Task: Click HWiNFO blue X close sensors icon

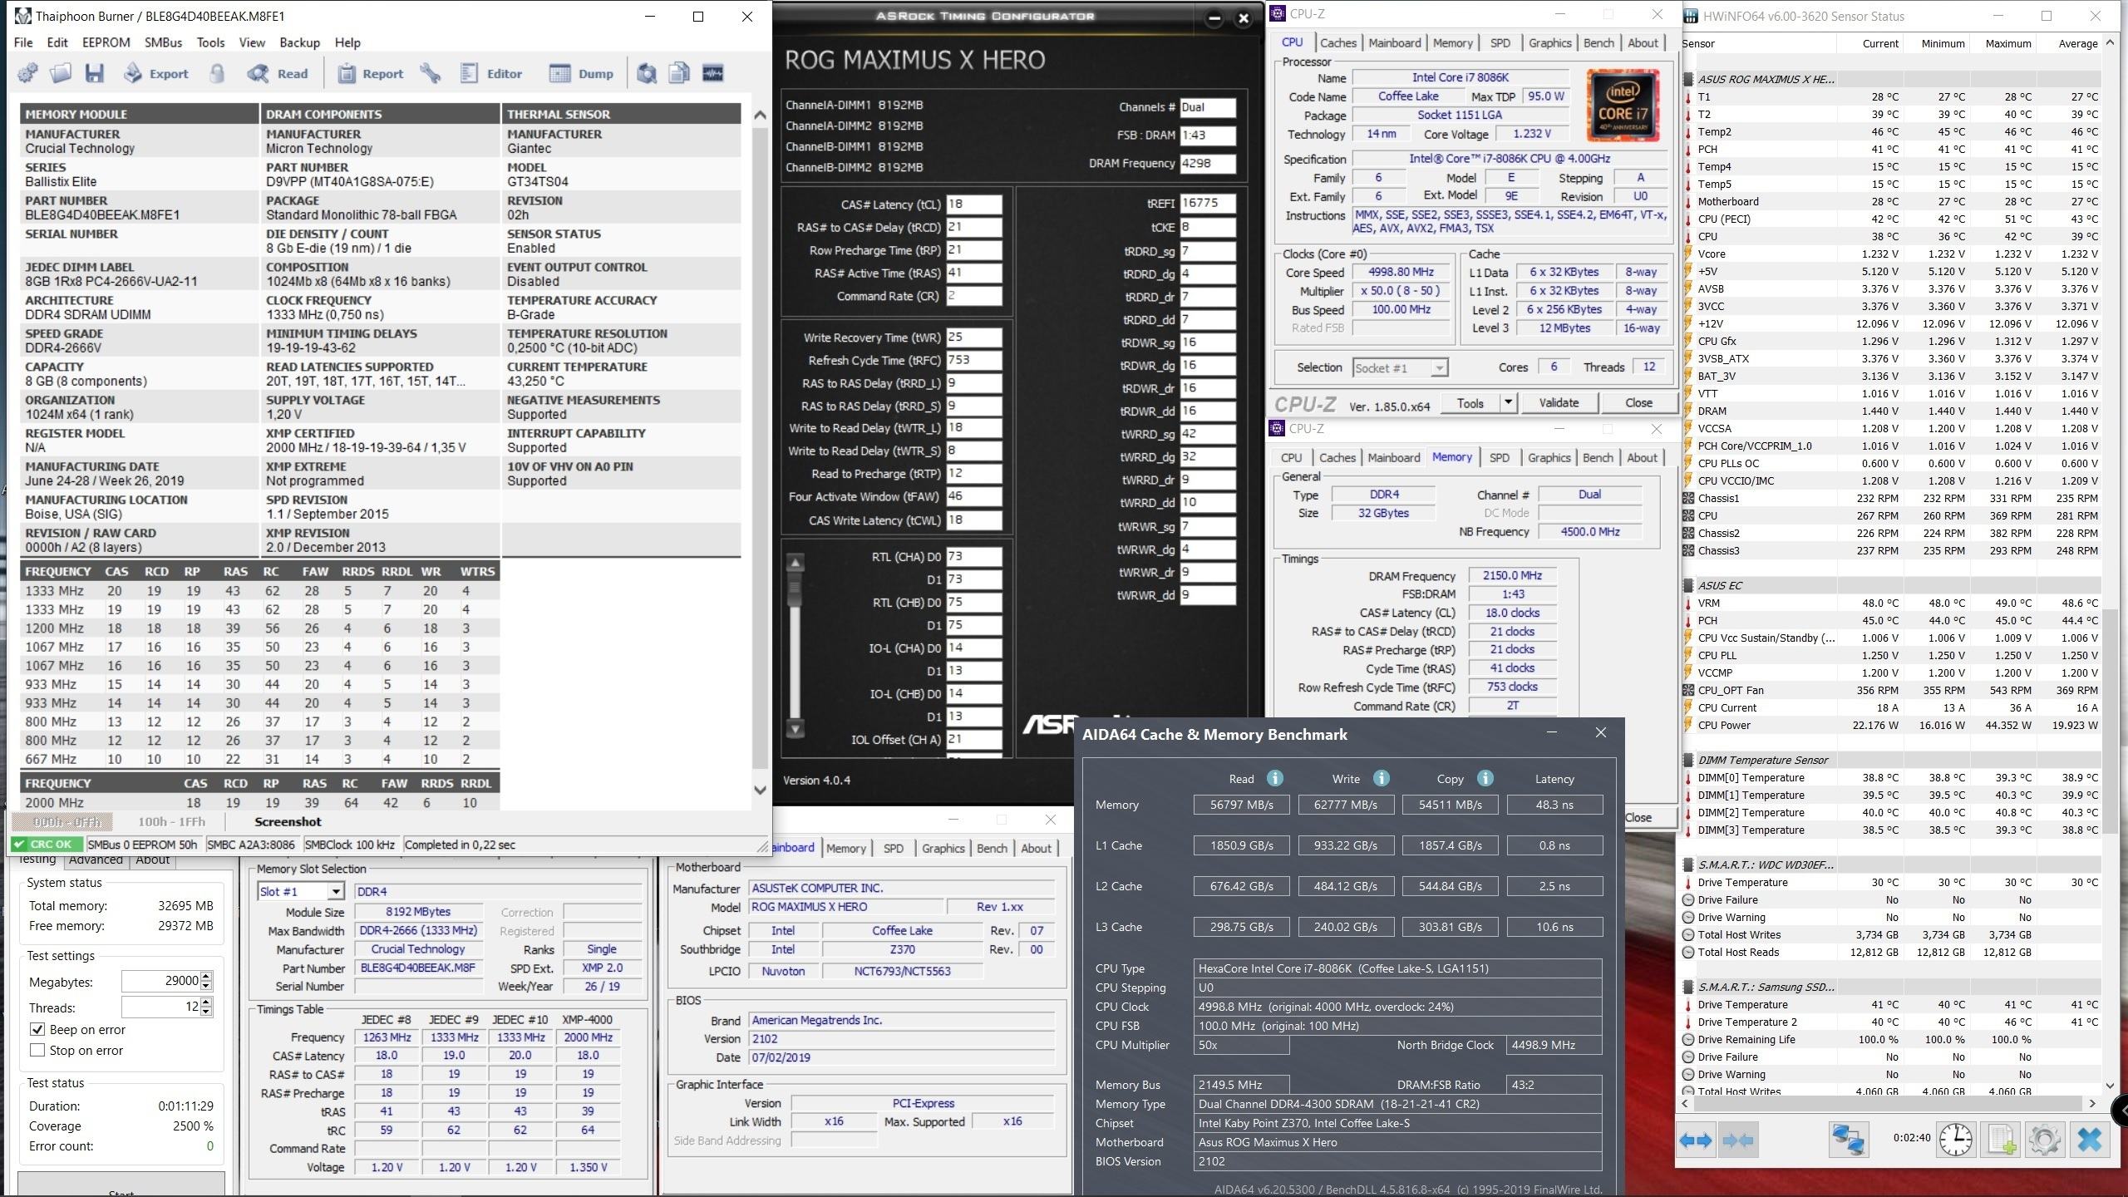Action: point(2089,1139)
